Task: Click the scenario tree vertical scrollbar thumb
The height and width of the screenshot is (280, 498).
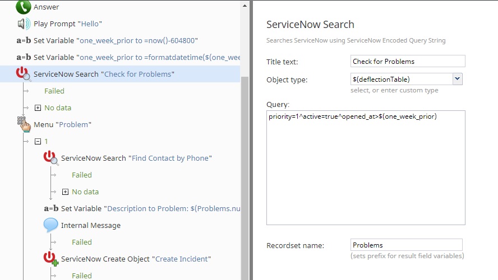Action: pos(245,178)
